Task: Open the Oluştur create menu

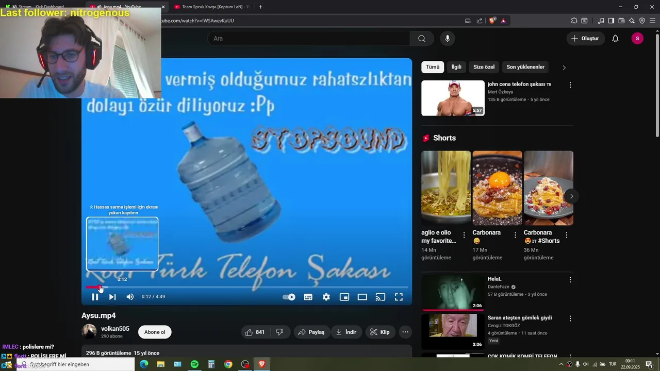Action: [586, 39]
